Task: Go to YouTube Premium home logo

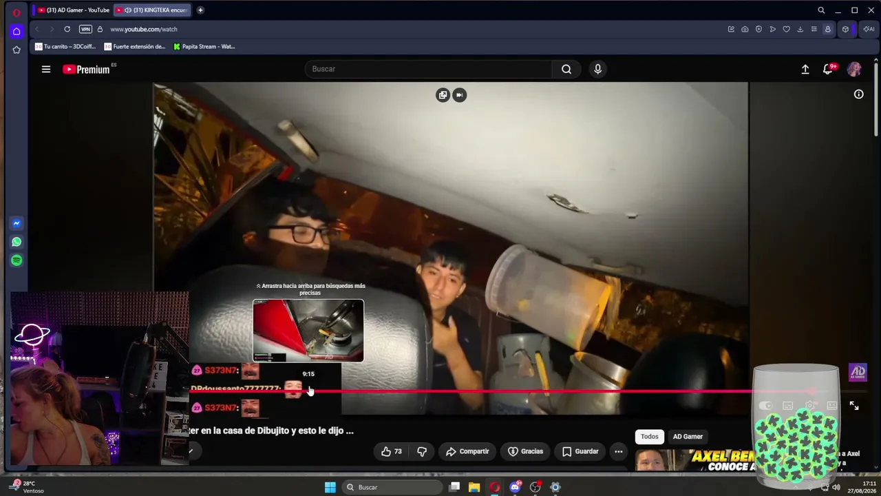Action: (x=86, y=69)
